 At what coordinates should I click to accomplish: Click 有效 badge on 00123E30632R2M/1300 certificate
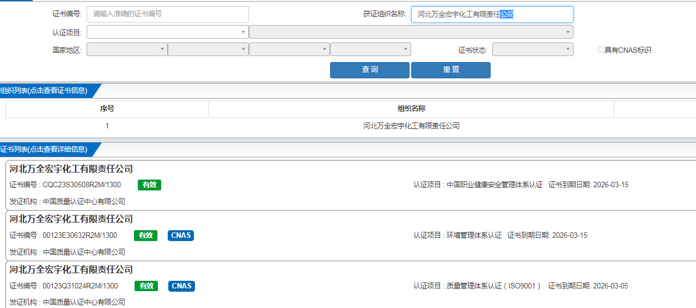coord(145,236)
